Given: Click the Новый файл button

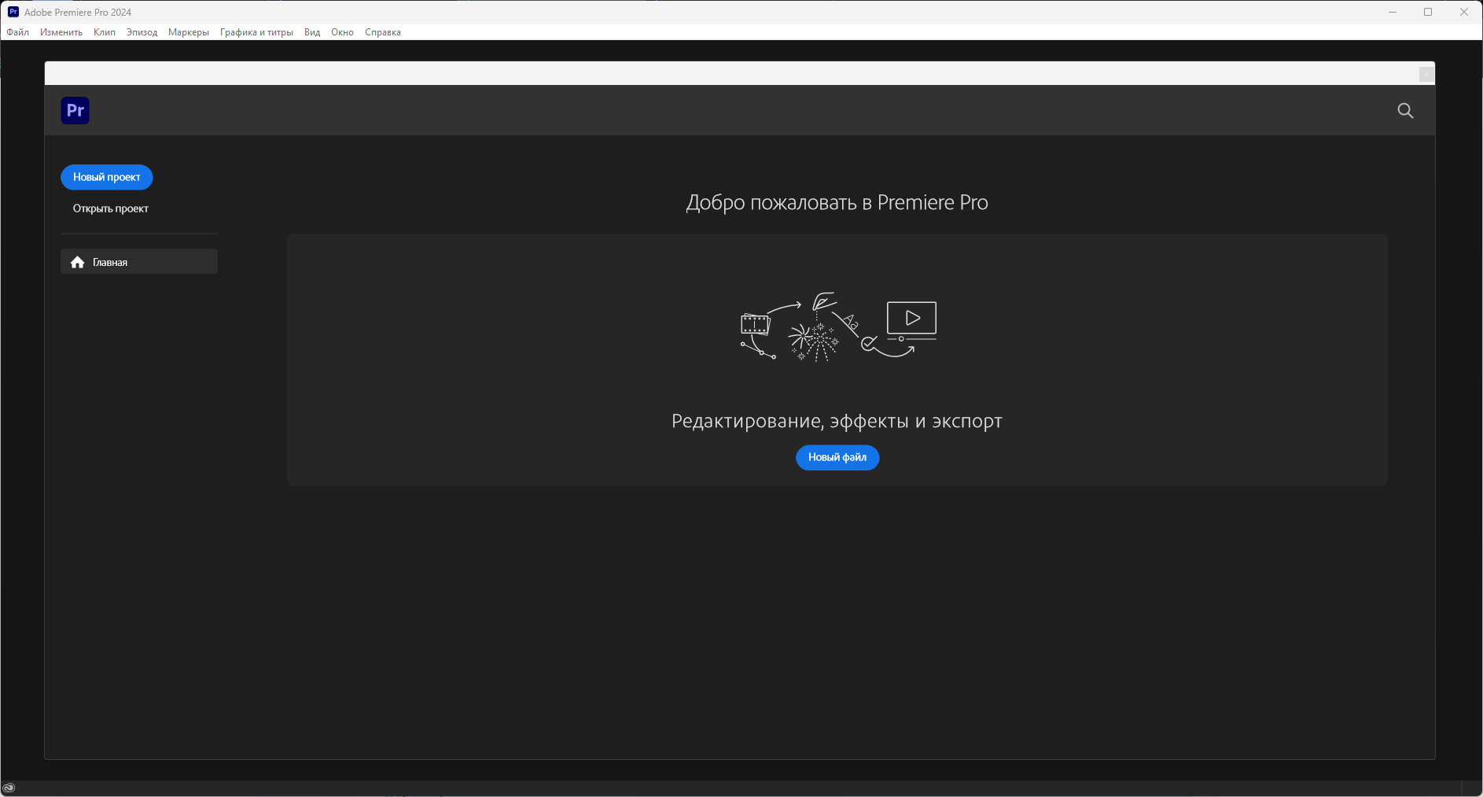Looking at the screenshot, I should (x=837, y=457).
